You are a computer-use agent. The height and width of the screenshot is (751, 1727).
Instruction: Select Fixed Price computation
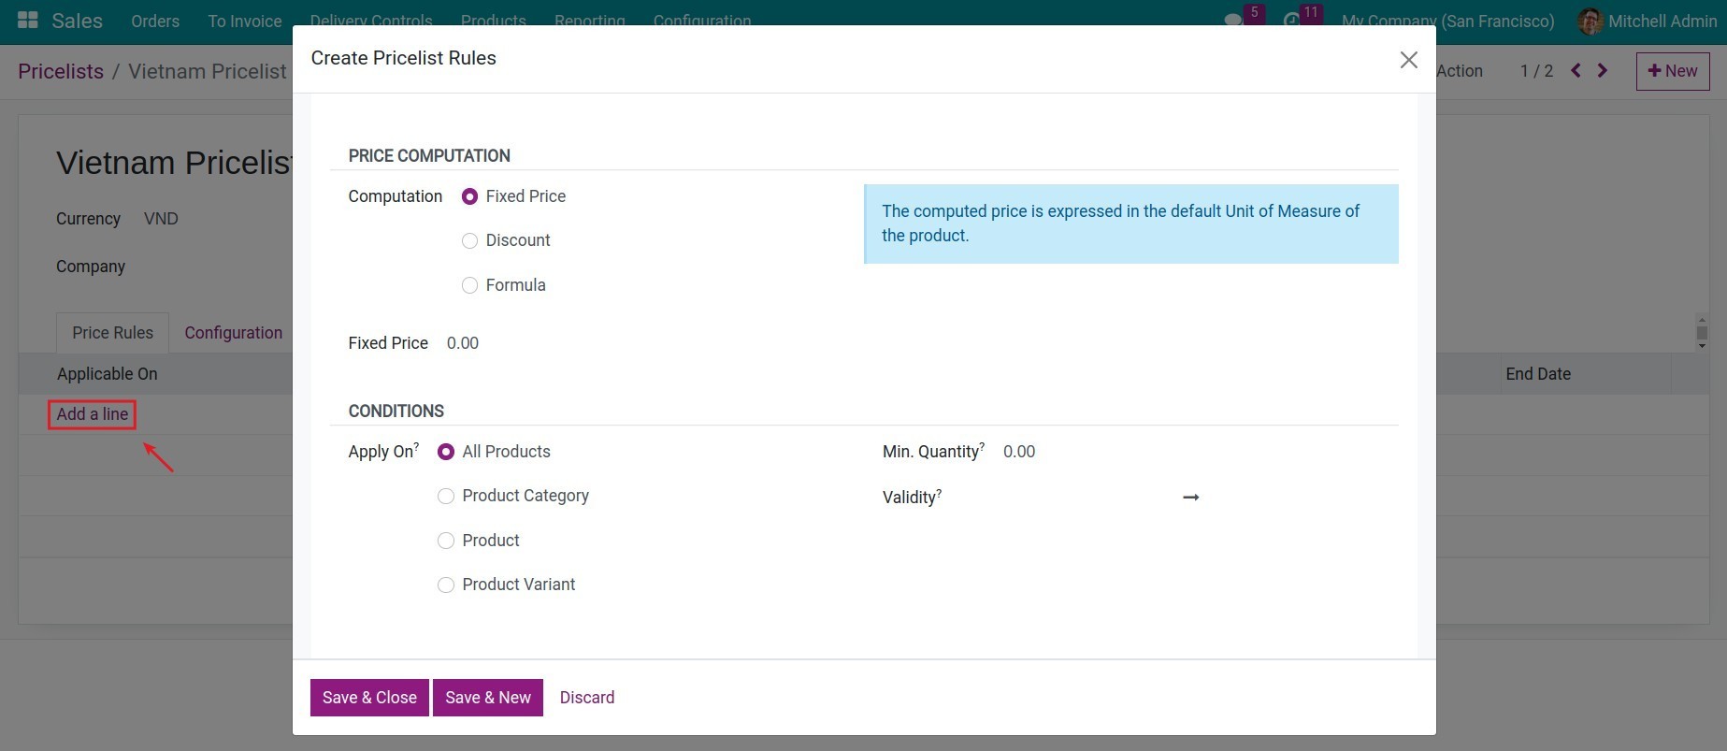click(x=469, y=196)
